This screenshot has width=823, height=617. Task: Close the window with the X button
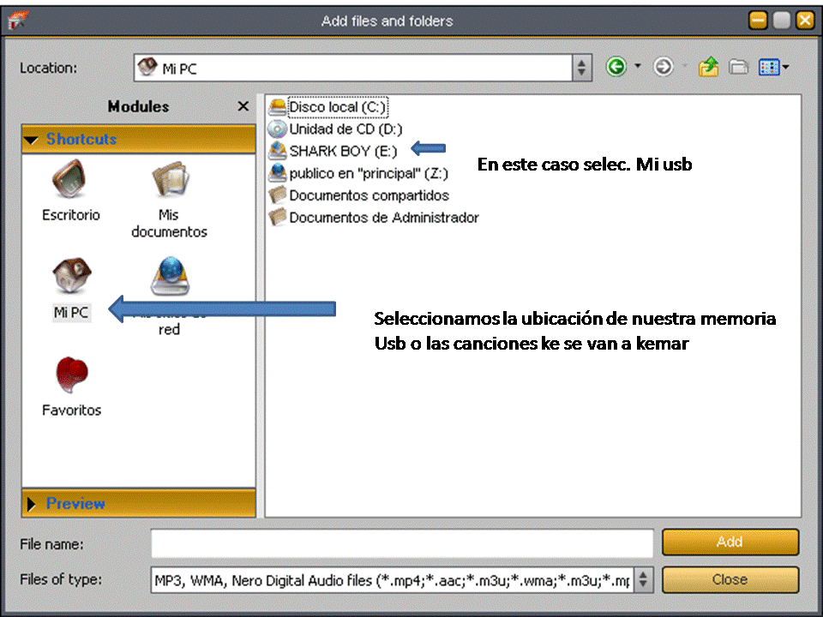pyautogui.click(x=805, y=21)
